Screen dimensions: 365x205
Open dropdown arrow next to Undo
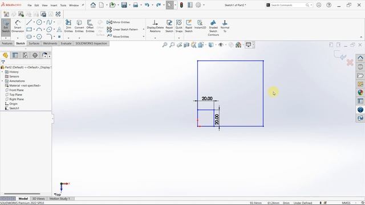[x=152, y=5]
